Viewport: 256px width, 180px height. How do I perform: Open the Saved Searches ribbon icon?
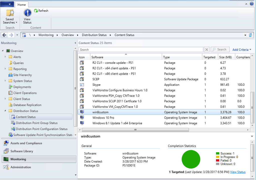click(10, 13)
